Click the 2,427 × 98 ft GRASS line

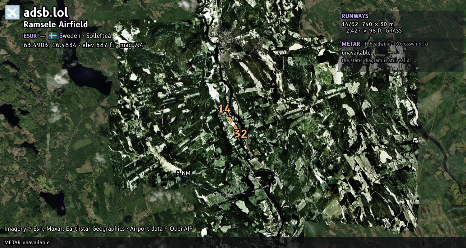(x=374, y=31)
